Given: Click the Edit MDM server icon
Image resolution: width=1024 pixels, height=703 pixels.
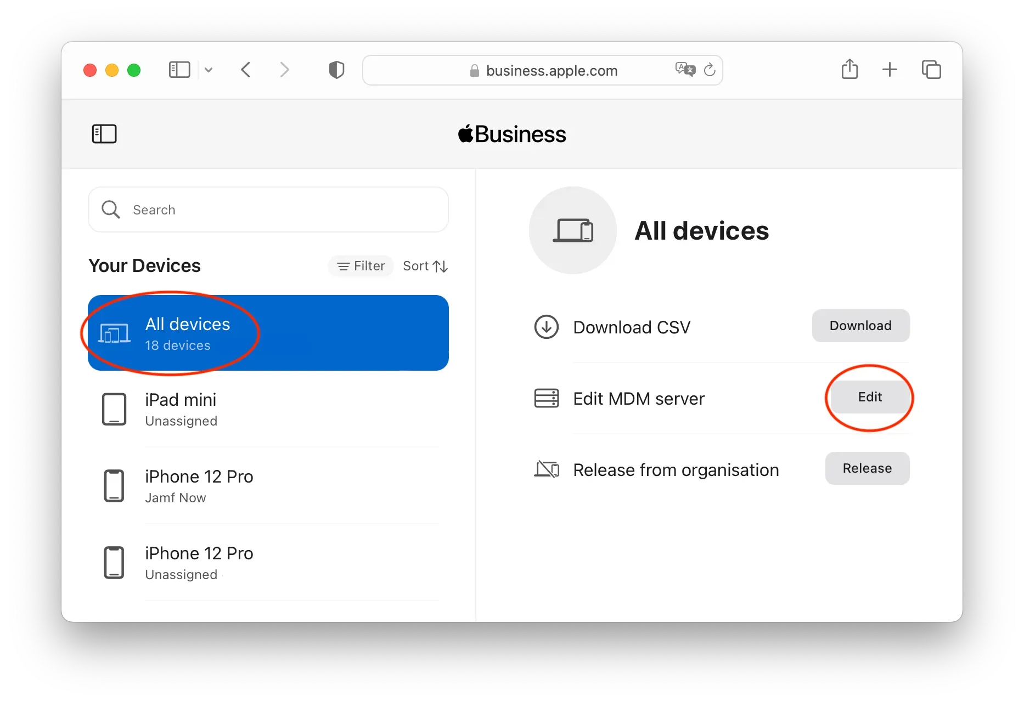Looking at the screenshot, I should 546,398.
